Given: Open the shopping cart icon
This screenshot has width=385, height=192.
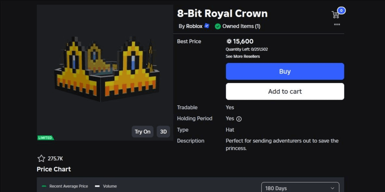Looking at the screenshot, I should pyautogui.click(x=336, y=14).
